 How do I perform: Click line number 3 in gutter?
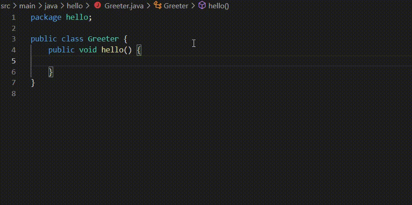14,39
